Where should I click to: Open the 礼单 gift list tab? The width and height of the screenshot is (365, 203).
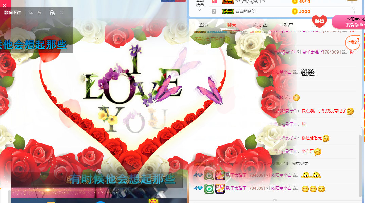288,25
